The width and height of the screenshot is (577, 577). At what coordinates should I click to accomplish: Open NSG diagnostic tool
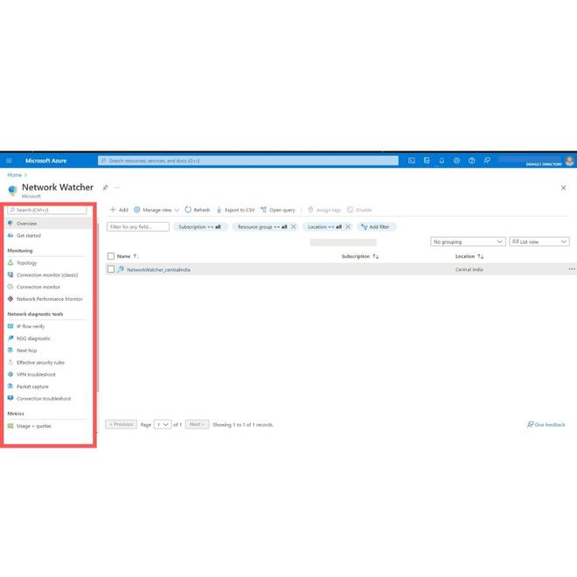click(33, 338)
